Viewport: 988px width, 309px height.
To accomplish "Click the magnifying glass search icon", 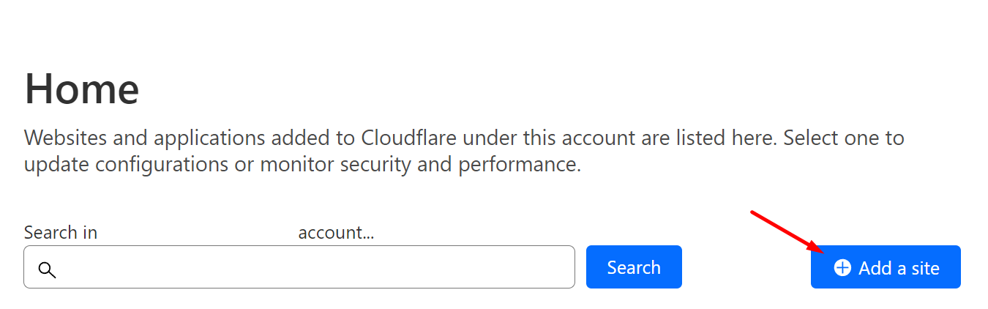I will pyautogui.click(x=47, y=269).
